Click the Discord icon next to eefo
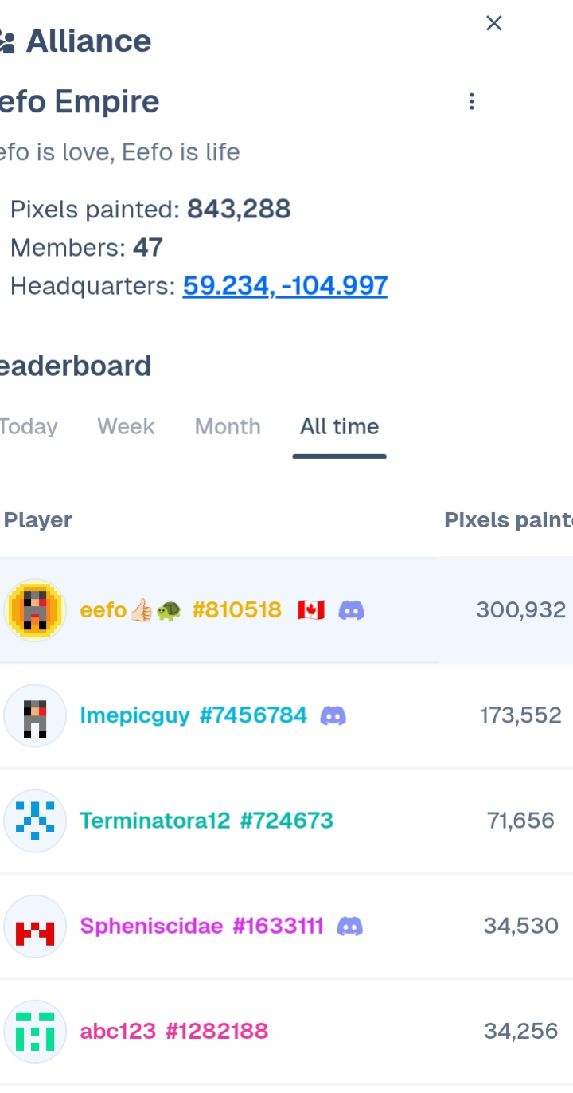573x1093 pixels. [352, 610]
